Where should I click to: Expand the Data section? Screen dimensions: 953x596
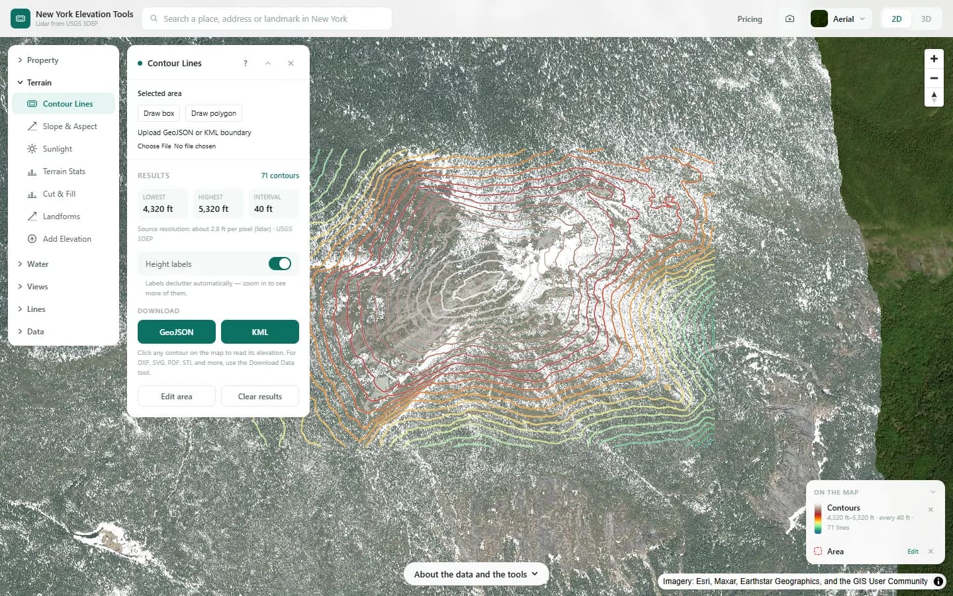64,332
